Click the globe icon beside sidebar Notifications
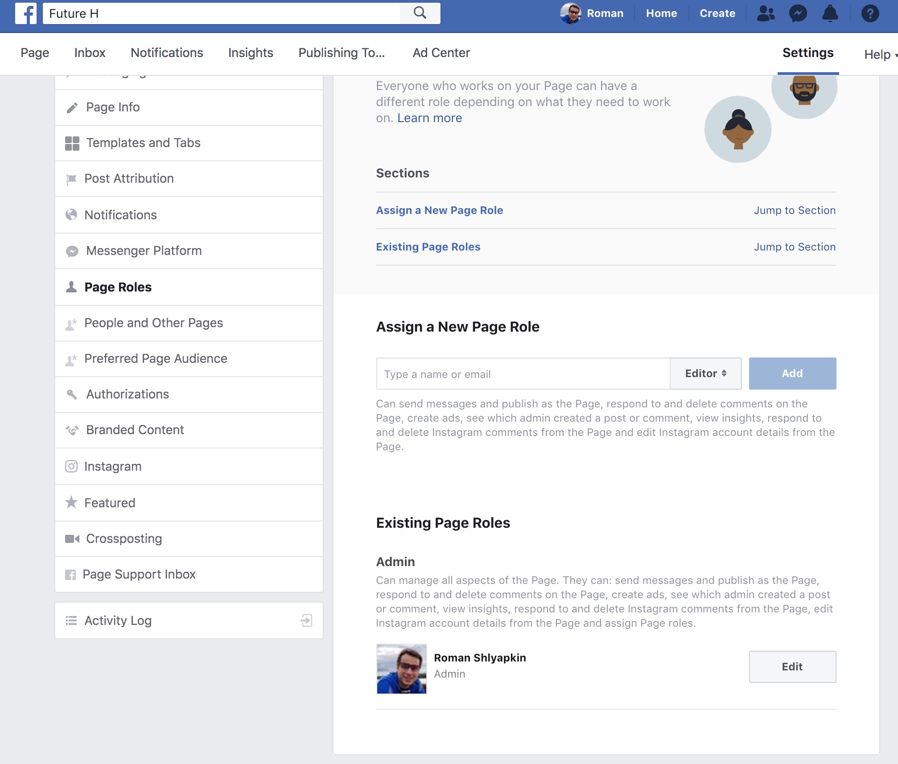Screen dimensions: 898x764 tap(71, 215)
